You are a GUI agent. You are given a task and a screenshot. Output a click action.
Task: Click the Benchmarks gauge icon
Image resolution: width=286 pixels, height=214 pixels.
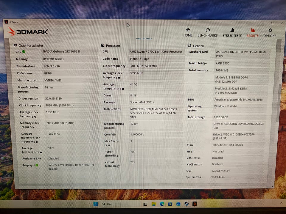point(208,30)
